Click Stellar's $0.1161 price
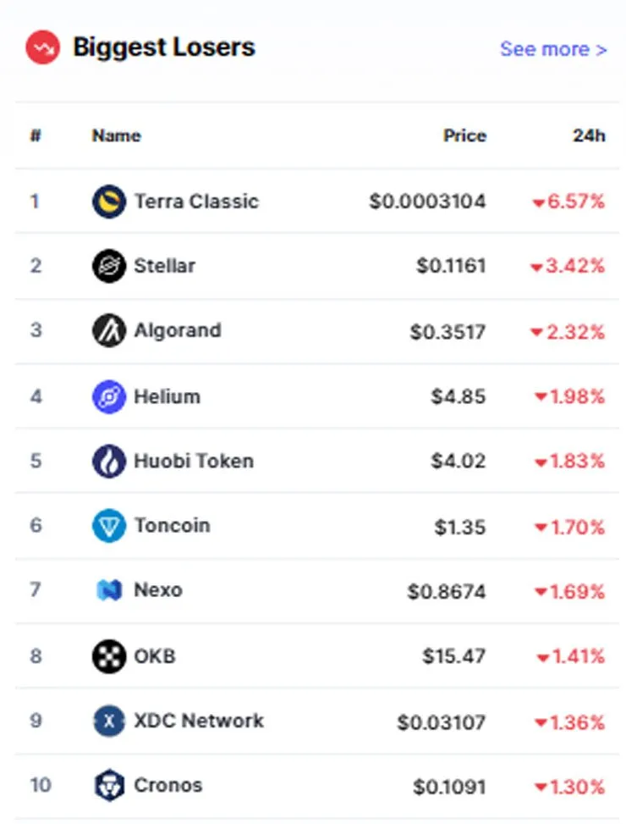 451,266
